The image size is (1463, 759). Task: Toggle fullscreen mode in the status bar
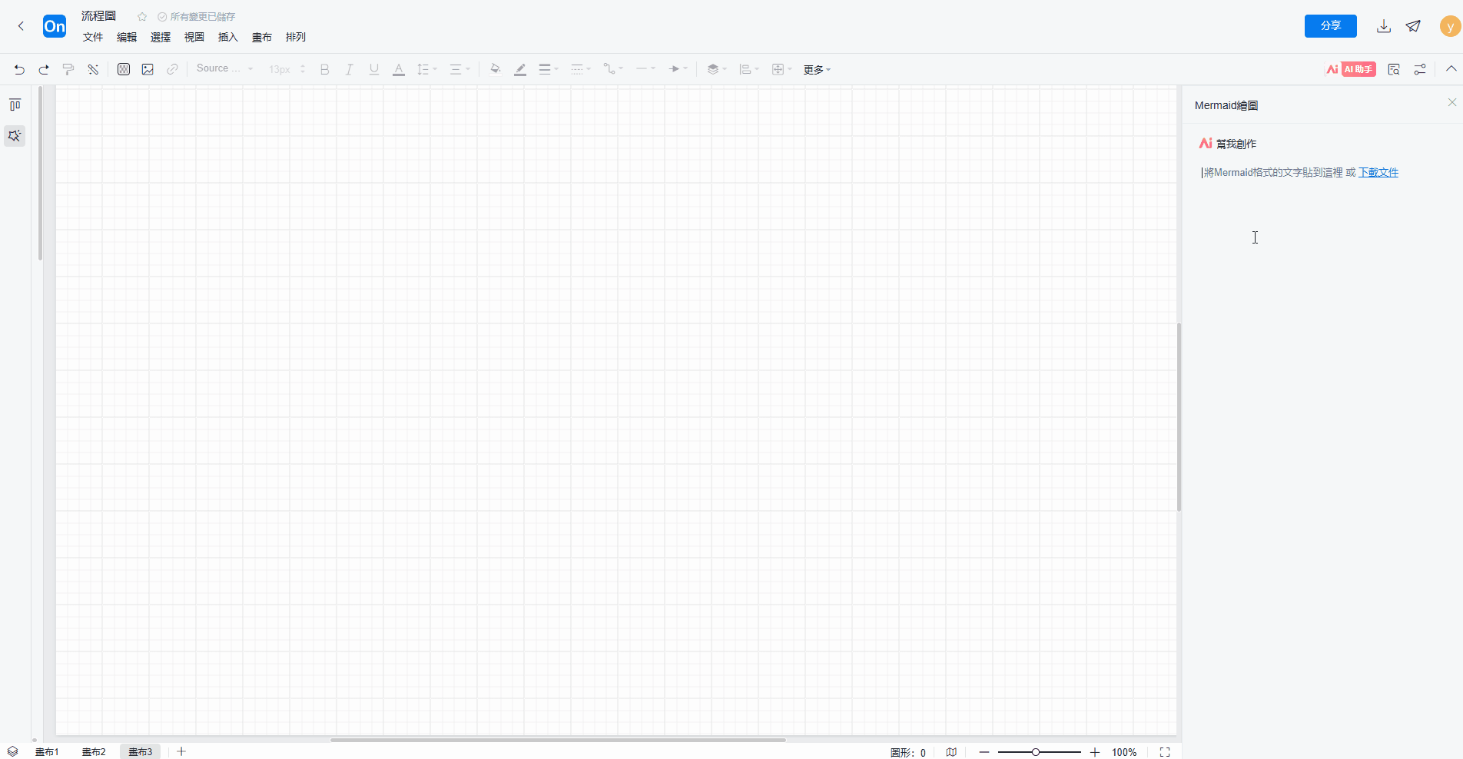[x=1165, y=752]
